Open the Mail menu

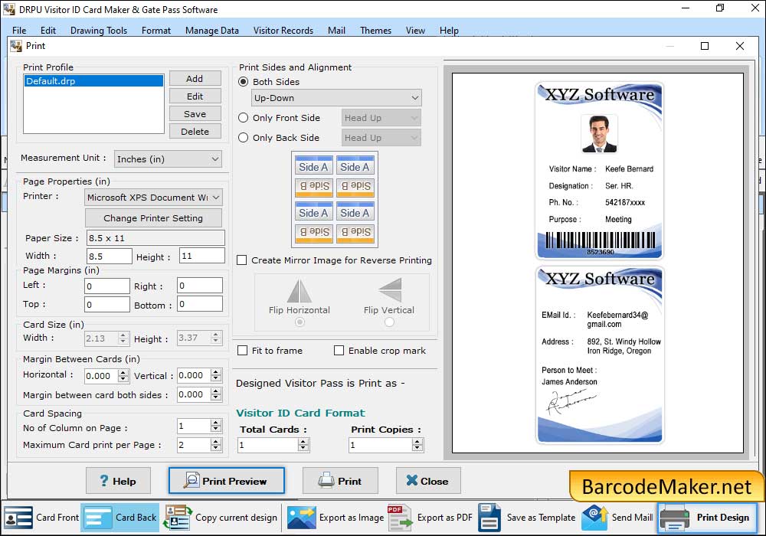[x=336, y=31]
